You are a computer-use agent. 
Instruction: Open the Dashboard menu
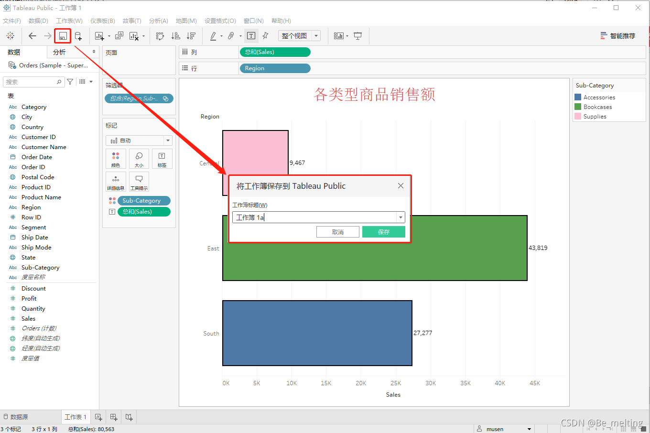pos(103,21)
